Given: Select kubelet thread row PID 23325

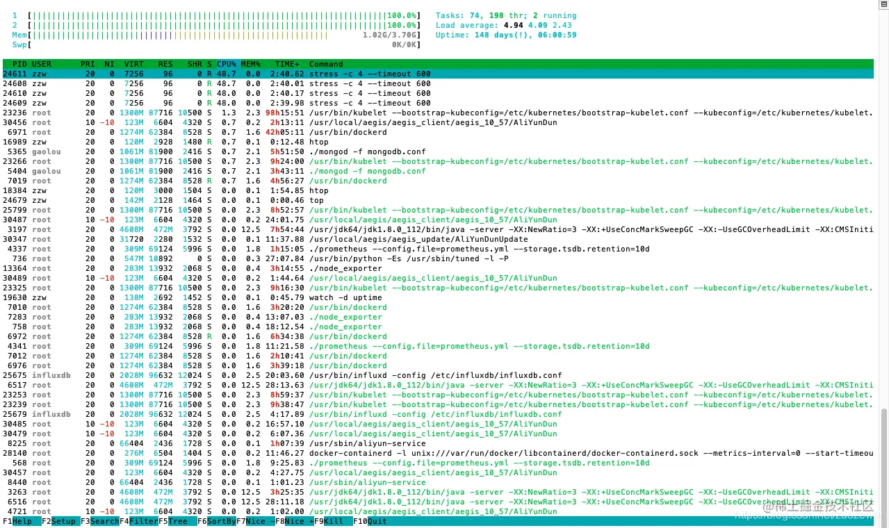Looking at the screenshot, I should 438,288.
